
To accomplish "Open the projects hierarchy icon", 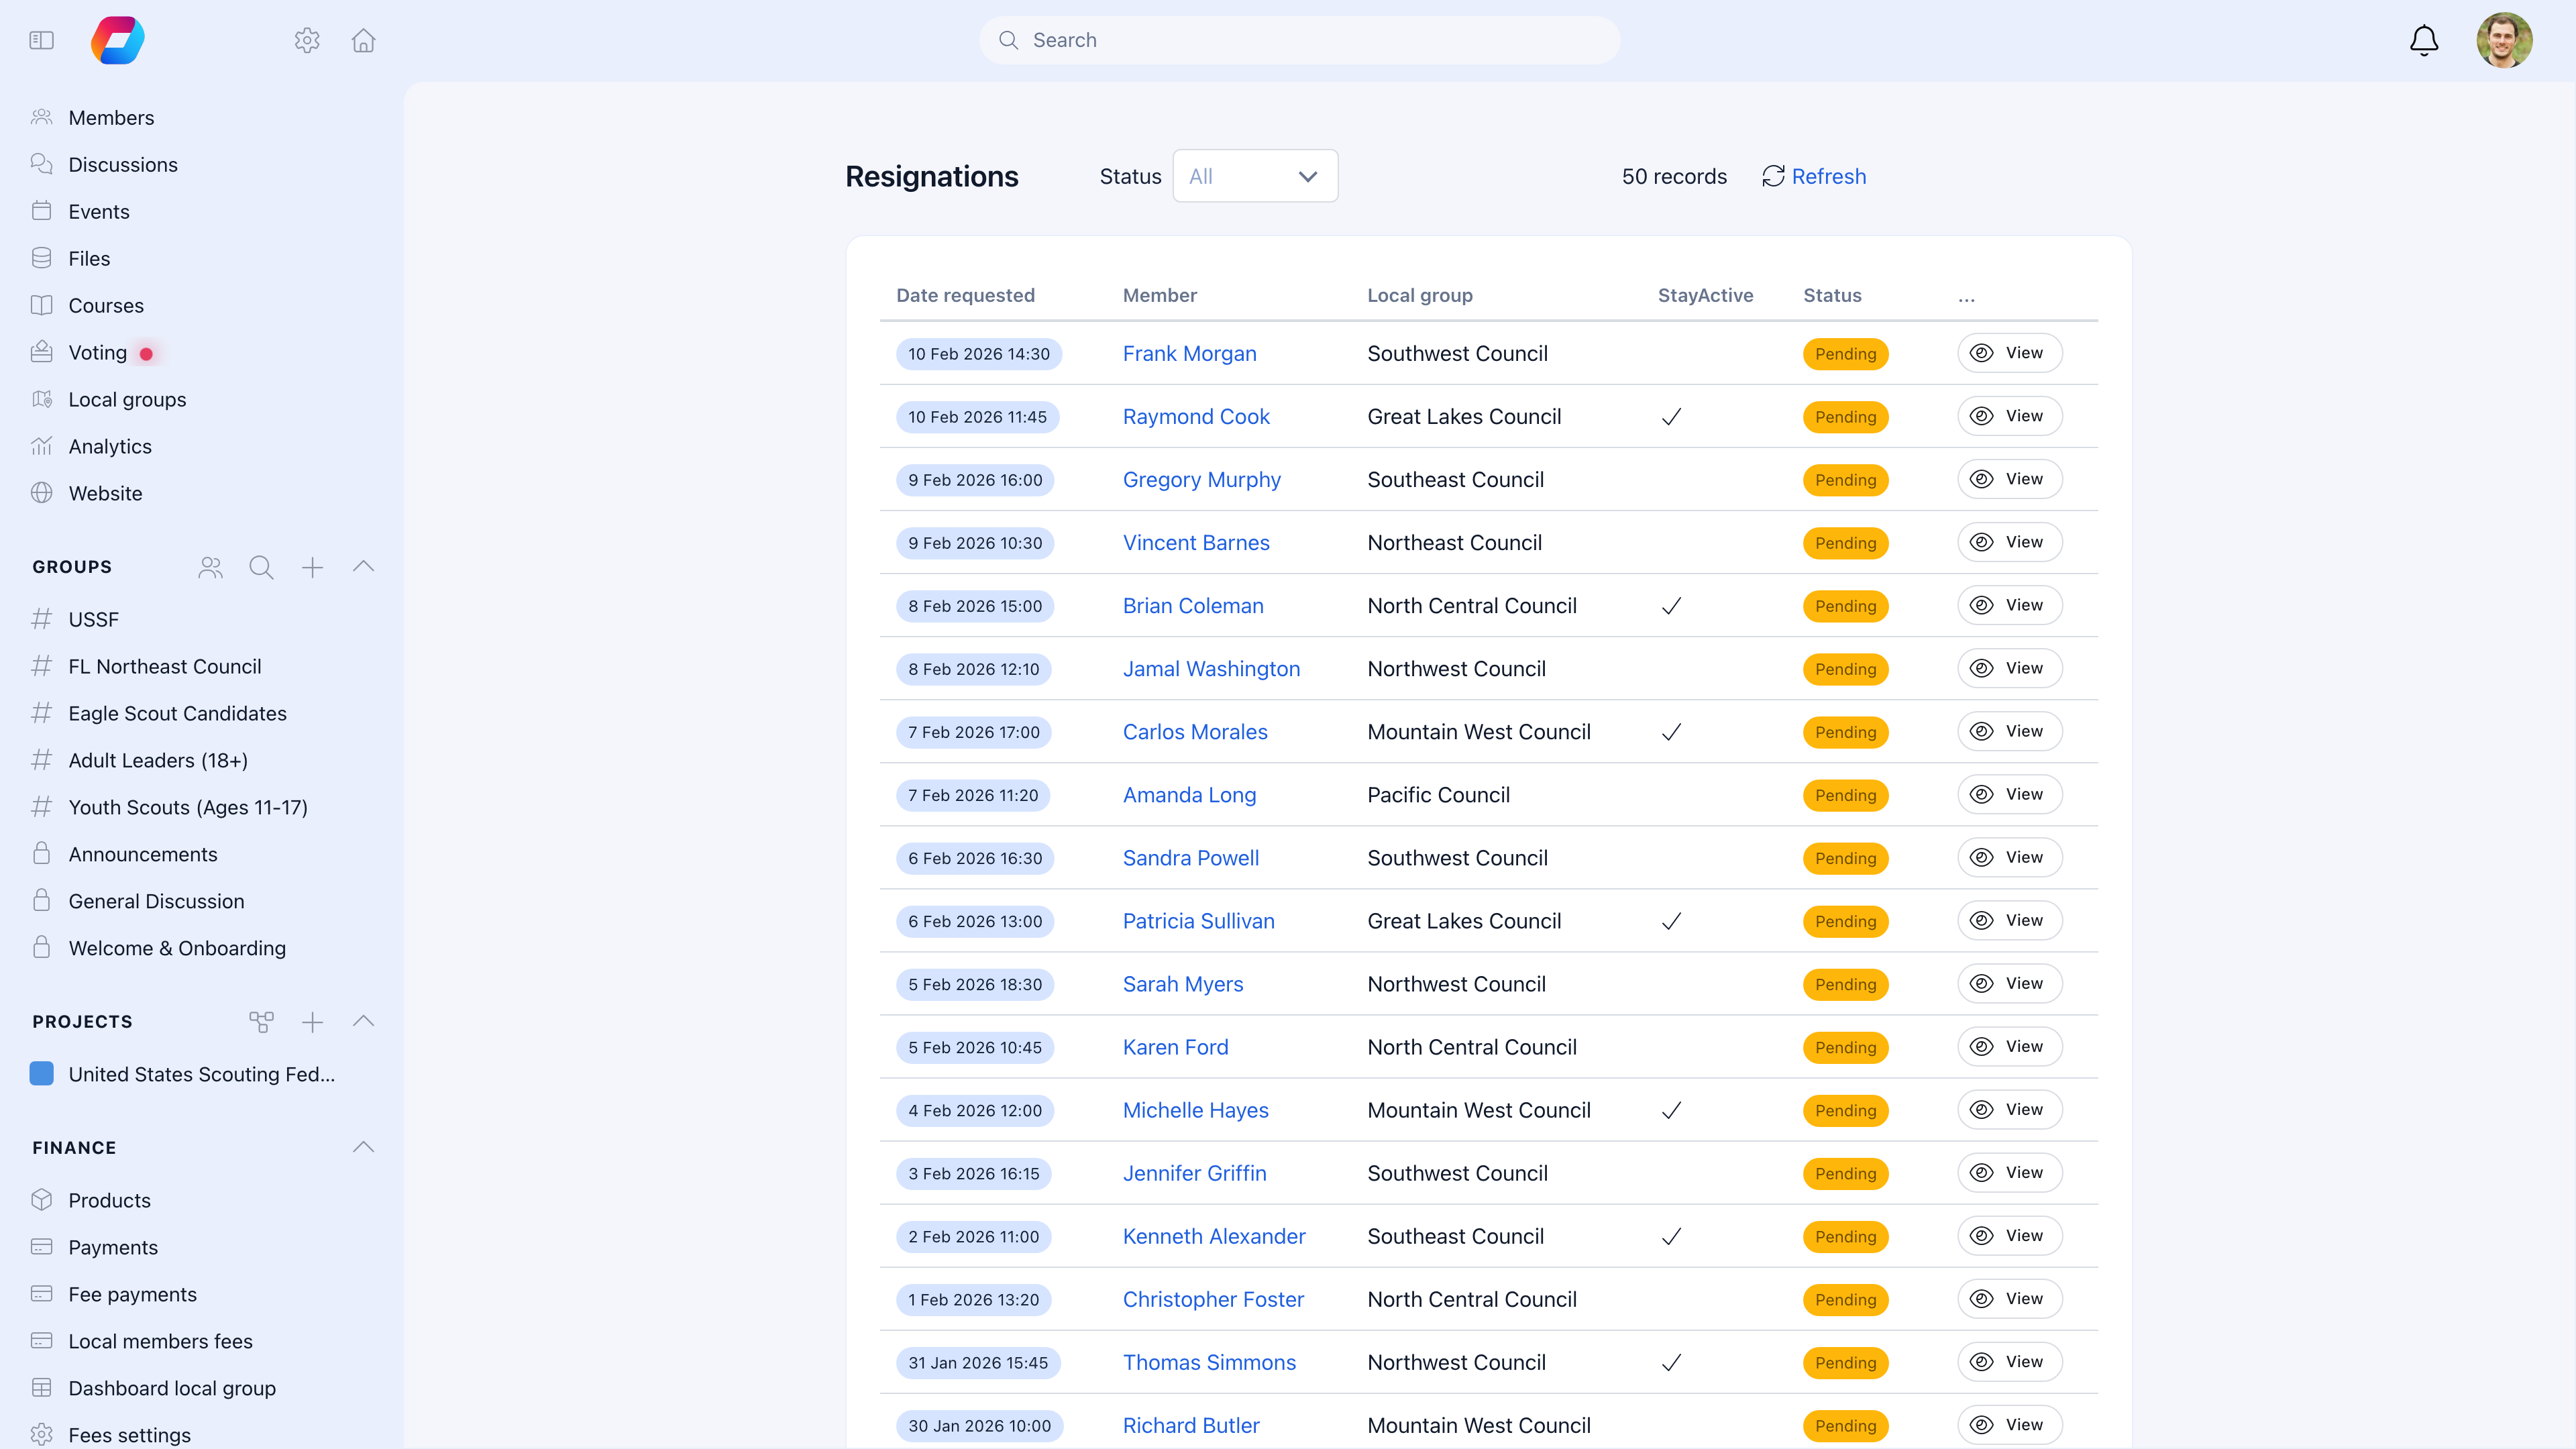I will point(261,1021).
